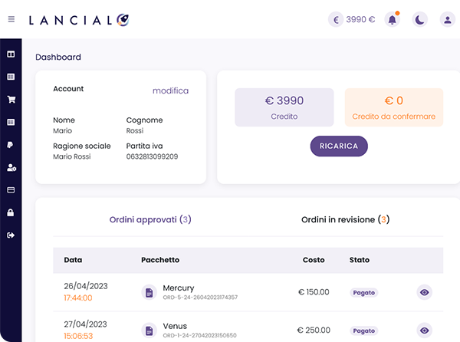Open the hamburger menu
Image resolution: width=460 pixels, height=342 pixels.
(11, 19)
